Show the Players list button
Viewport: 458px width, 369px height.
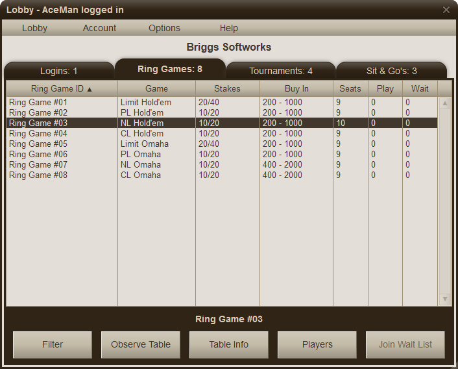317,344
